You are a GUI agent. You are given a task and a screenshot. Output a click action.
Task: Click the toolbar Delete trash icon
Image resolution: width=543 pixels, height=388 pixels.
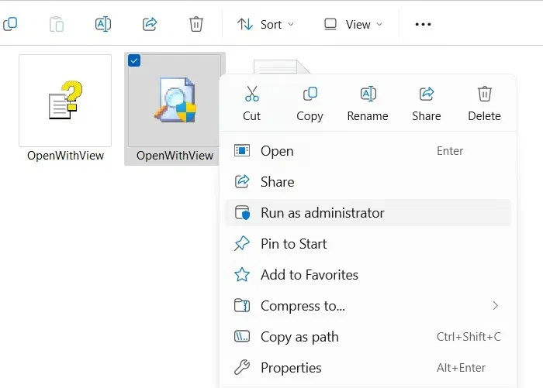click(196, 24)
